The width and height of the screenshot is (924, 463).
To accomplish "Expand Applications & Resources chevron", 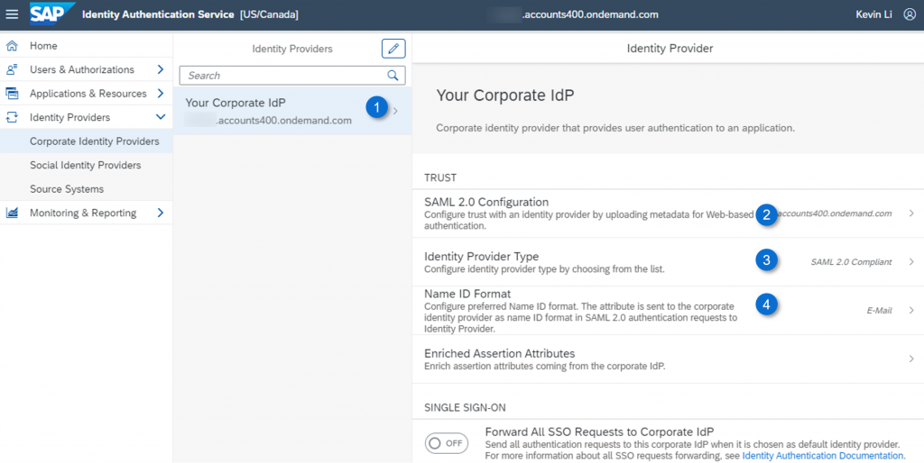I will [x=161, y=94].
